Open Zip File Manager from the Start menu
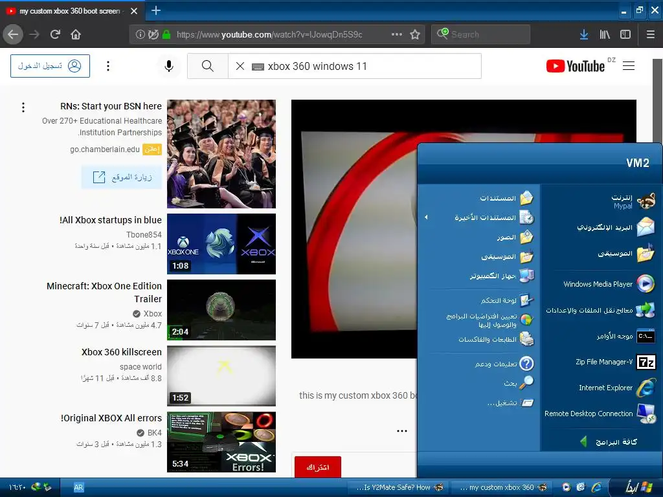The image size is (663, 497). coord(615,362)
